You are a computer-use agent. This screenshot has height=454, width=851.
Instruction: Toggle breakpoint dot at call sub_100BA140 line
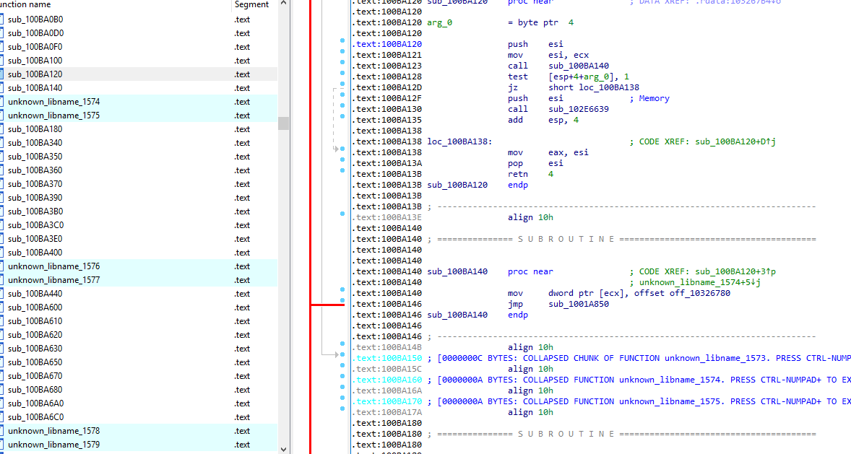[x=342, y=62]
